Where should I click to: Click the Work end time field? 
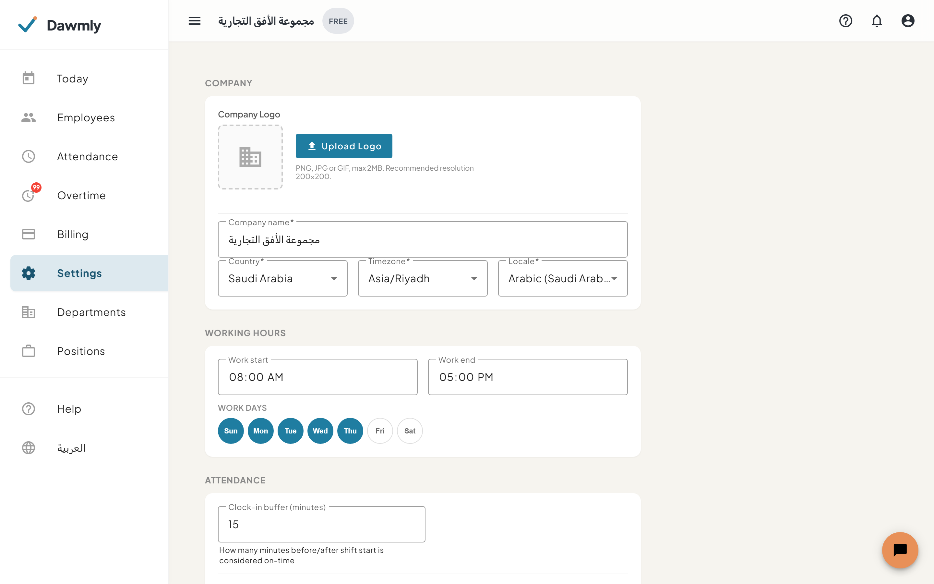click(x=528, y=377)
